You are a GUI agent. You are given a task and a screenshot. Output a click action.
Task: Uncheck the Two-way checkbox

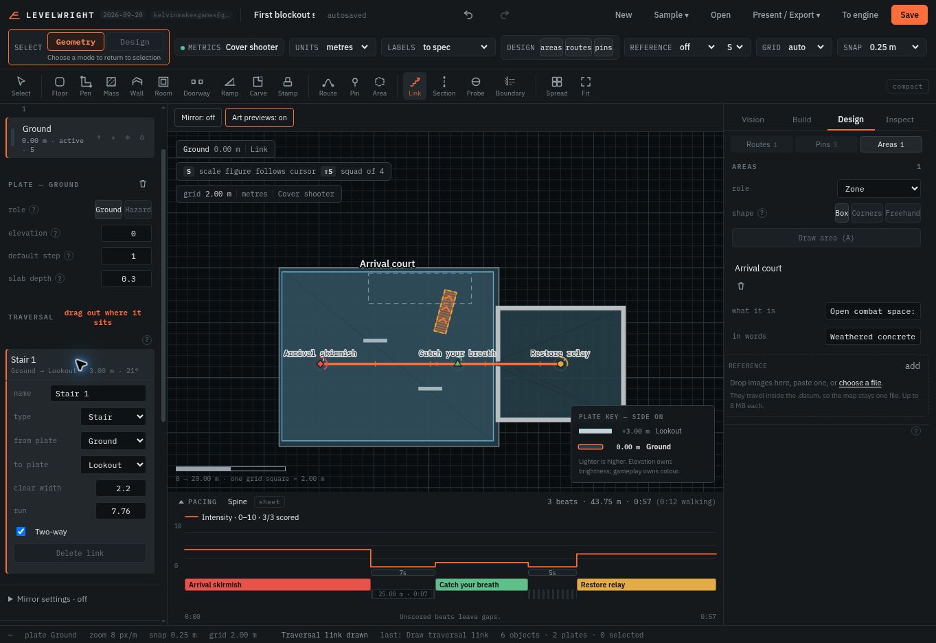tap(21, 532)
